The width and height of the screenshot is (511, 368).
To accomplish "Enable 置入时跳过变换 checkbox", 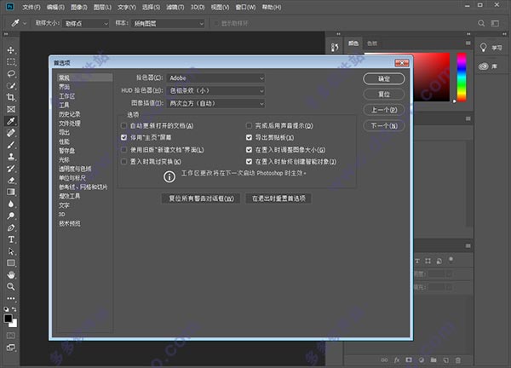I will (x=123, y=161).
